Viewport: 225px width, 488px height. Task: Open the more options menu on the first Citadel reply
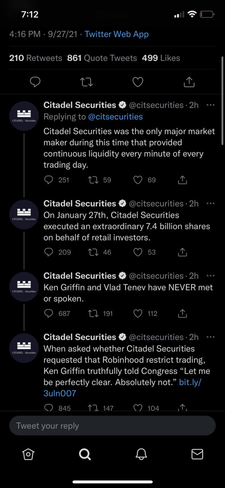pos(210,105)
